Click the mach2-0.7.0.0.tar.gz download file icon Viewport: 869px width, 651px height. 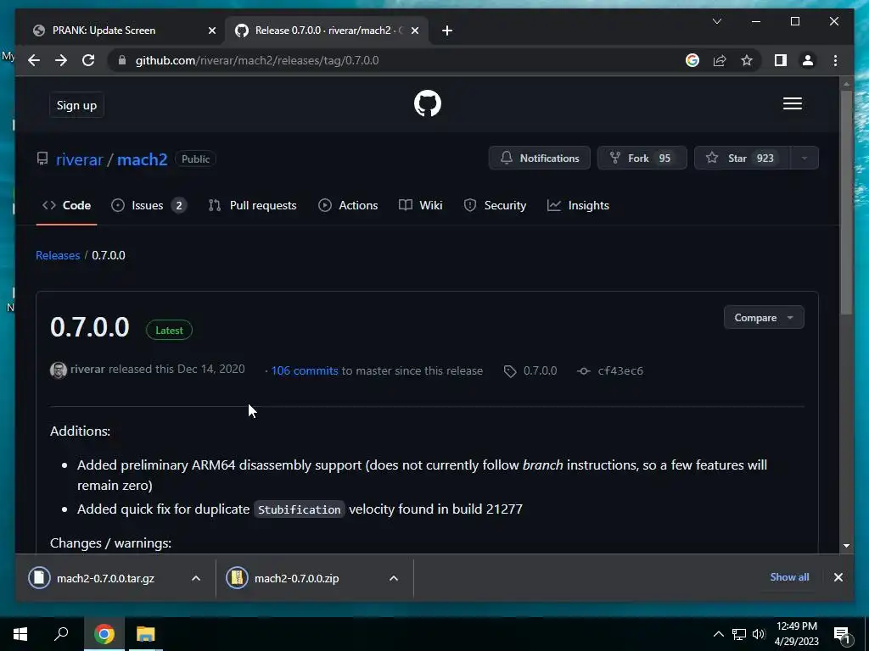pyautogui.click(x=39, y=578)
